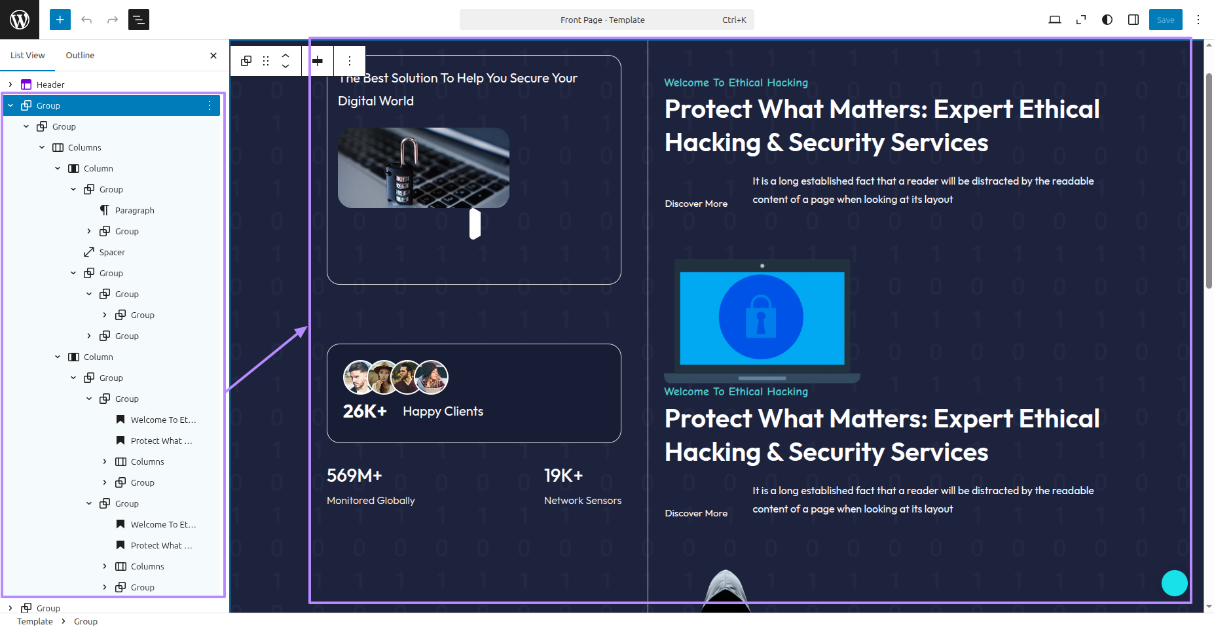Collapse the highlighted Group row
Image resolution: width=1214 pixels, height=629 pixels.
tap(10, 105)
